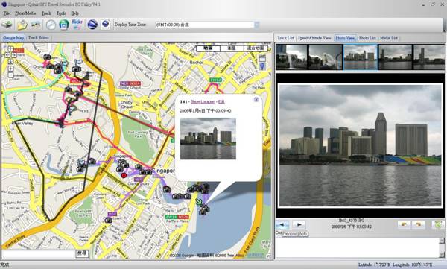This screenshot has width=447, height=269.
Task: Select the fourth dark skyline thumbnail
Action: 395,57
